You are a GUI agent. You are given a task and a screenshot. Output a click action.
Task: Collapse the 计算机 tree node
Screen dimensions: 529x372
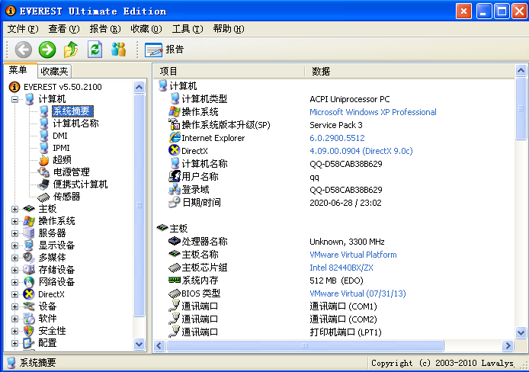point(14,99)
